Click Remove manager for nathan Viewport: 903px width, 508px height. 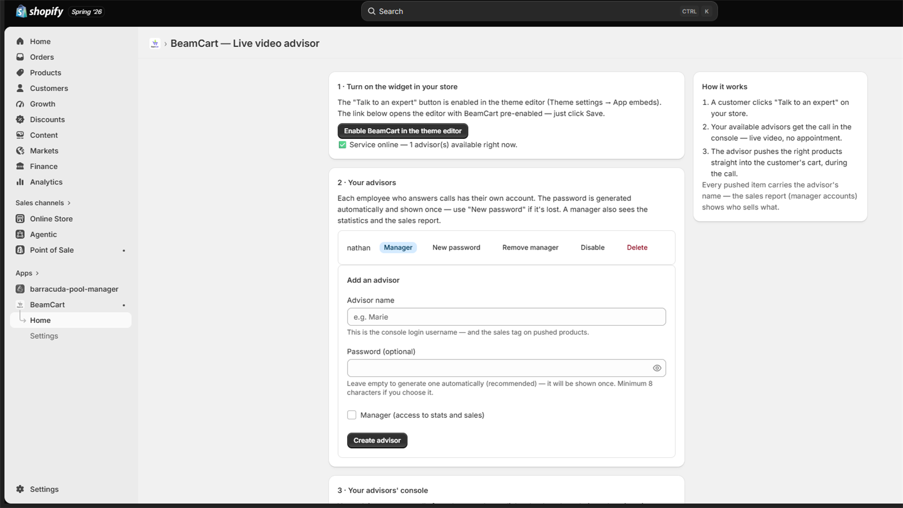coord(531,247)
